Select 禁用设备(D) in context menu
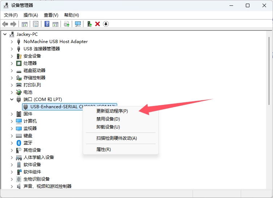Image resolution: width=273 pixels, height=198 pixels. pyautogui.click(x=108, y=119)
